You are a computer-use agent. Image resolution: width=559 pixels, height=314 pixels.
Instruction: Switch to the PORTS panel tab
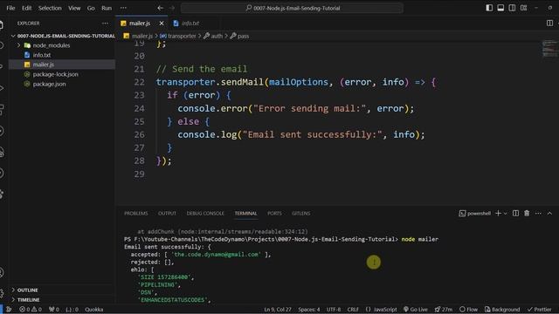click(x=274, y=213)
